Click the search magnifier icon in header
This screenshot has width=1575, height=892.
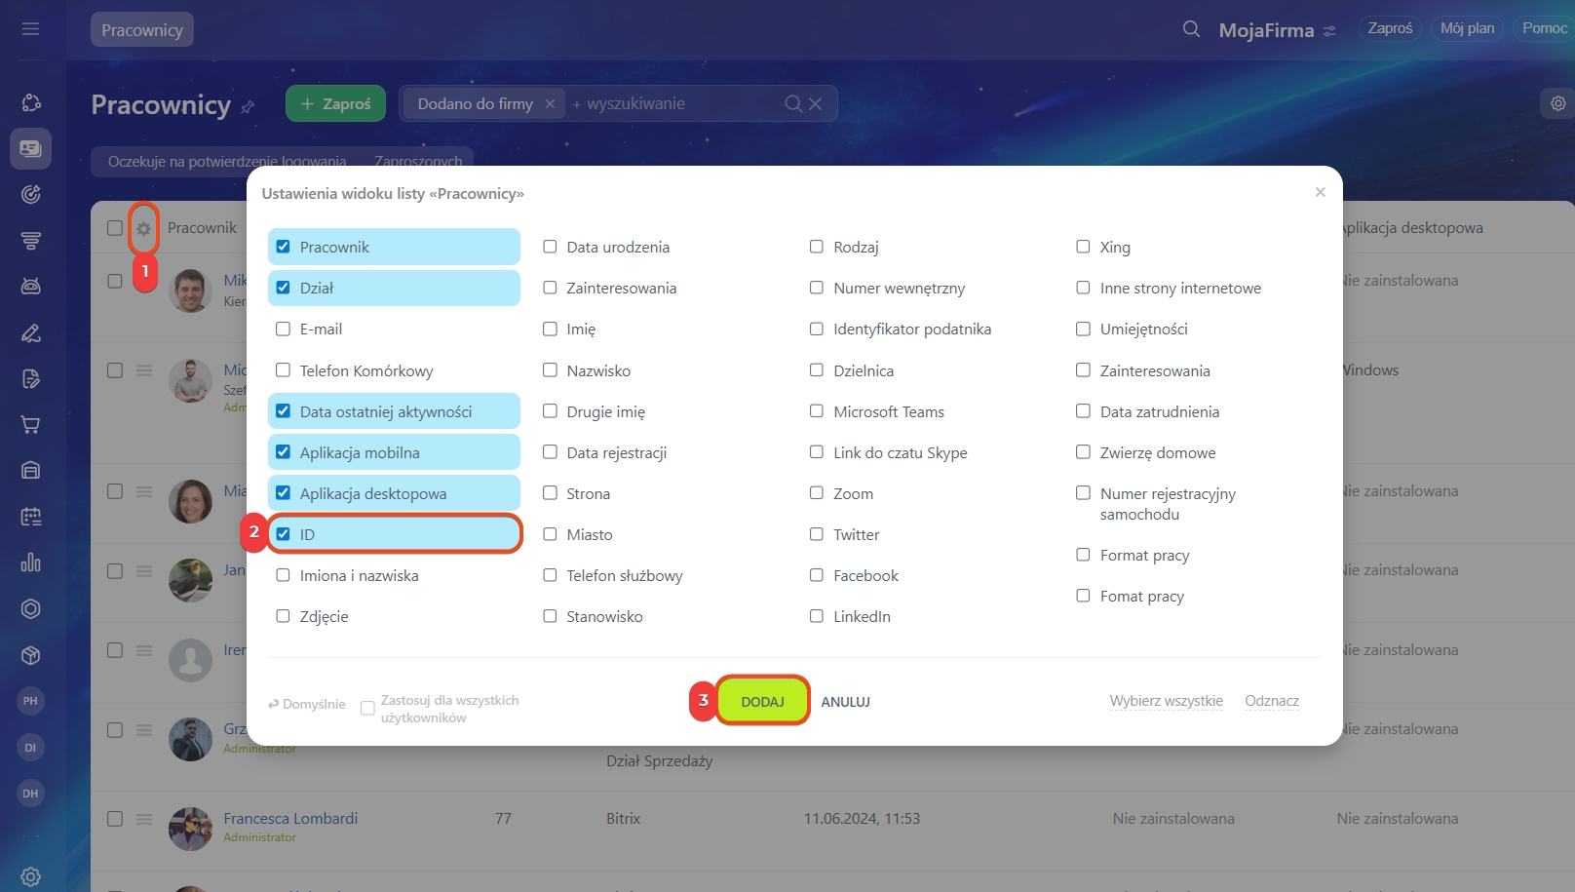1191,29
